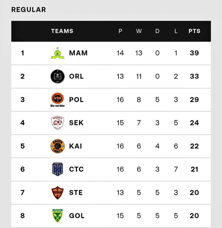Click the P column header
Image resolution: width=222 pixels, height=228 pixels.
coord(120,31)
